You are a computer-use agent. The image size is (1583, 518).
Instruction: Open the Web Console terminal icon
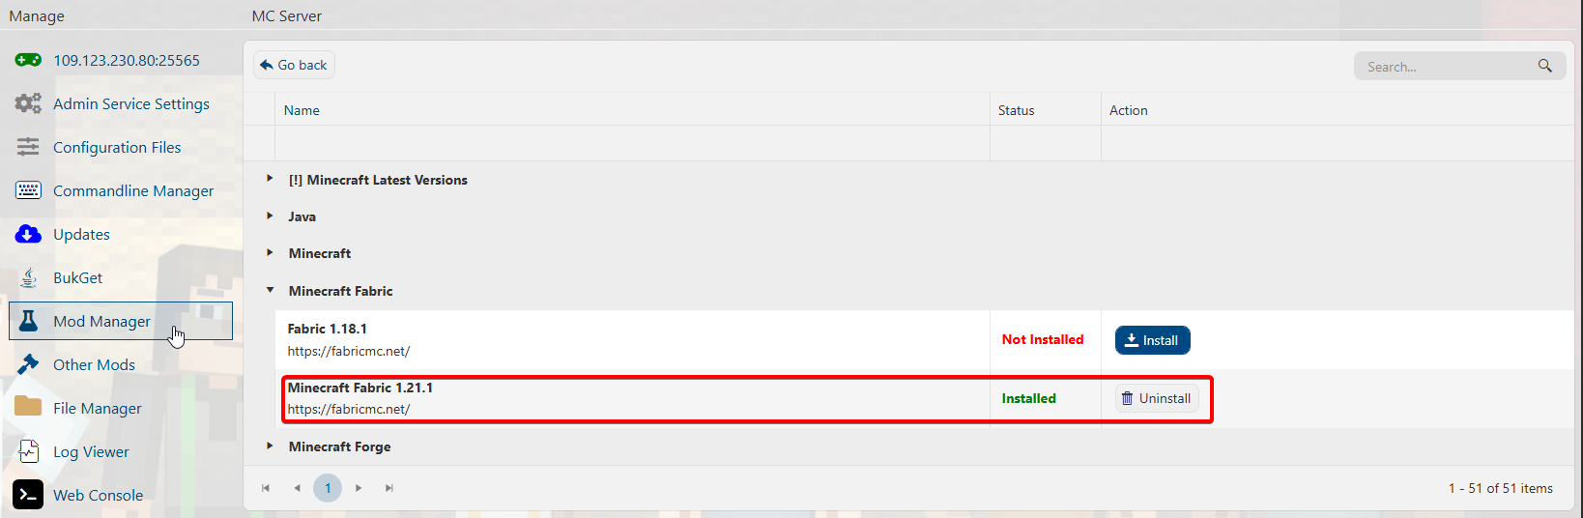point(28,495)
